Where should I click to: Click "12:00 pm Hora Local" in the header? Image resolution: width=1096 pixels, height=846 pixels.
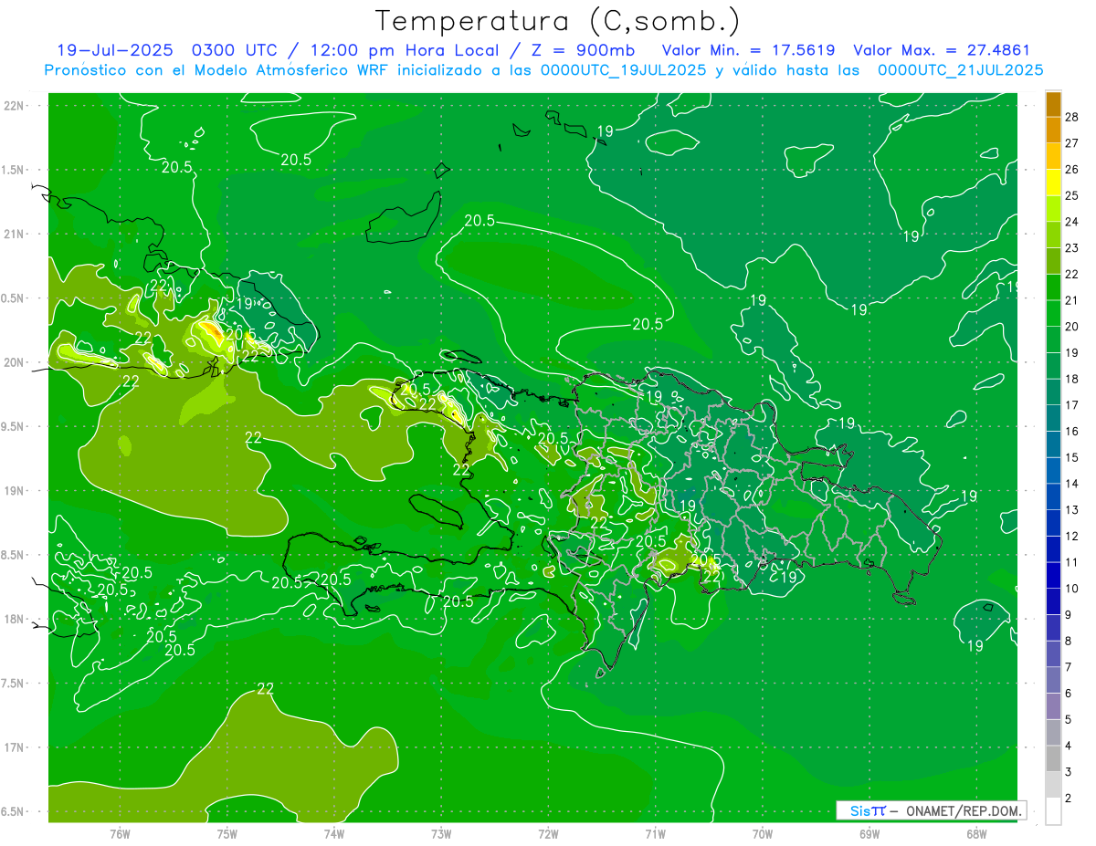coord(406,50)
